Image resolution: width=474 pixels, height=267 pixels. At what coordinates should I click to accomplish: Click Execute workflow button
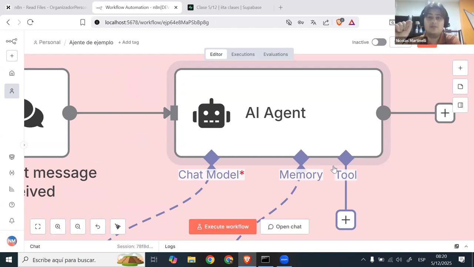(x=223, y=227)
